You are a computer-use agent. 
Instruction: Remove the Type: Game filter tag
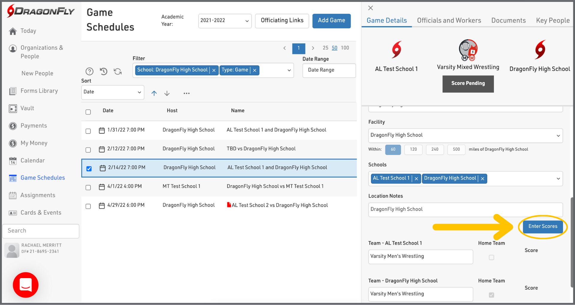coord(255,70)
